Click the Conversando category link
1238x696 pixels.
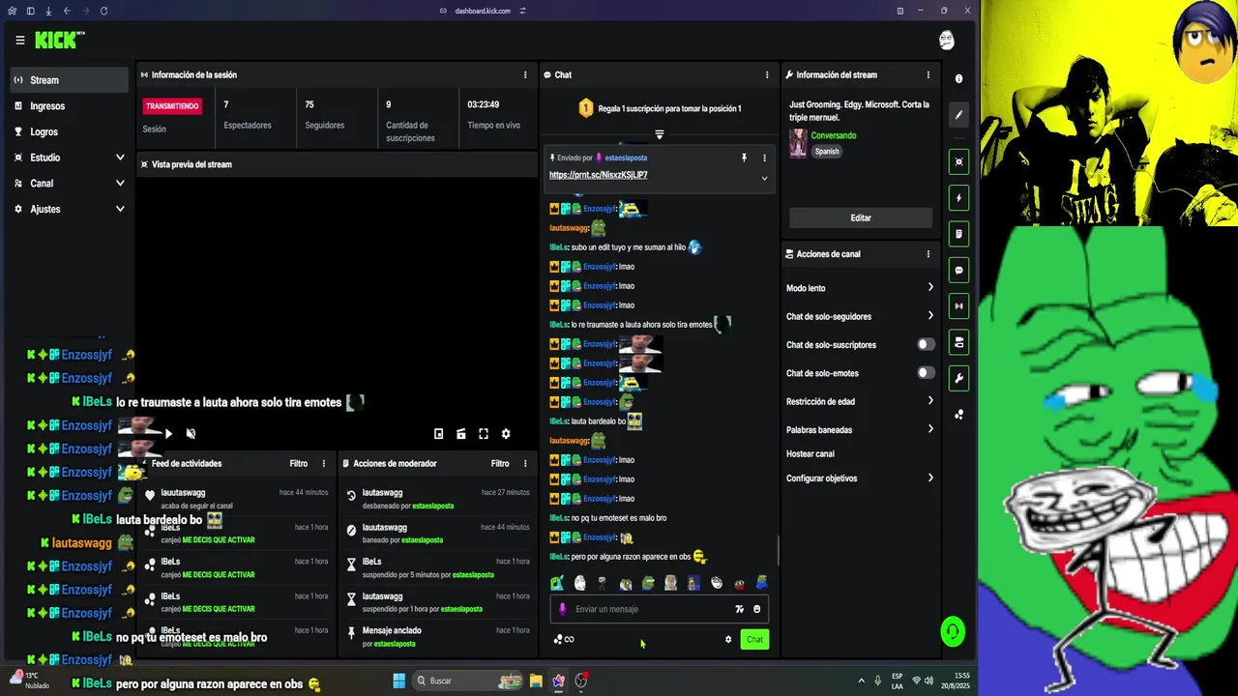[x=834, y=135]
